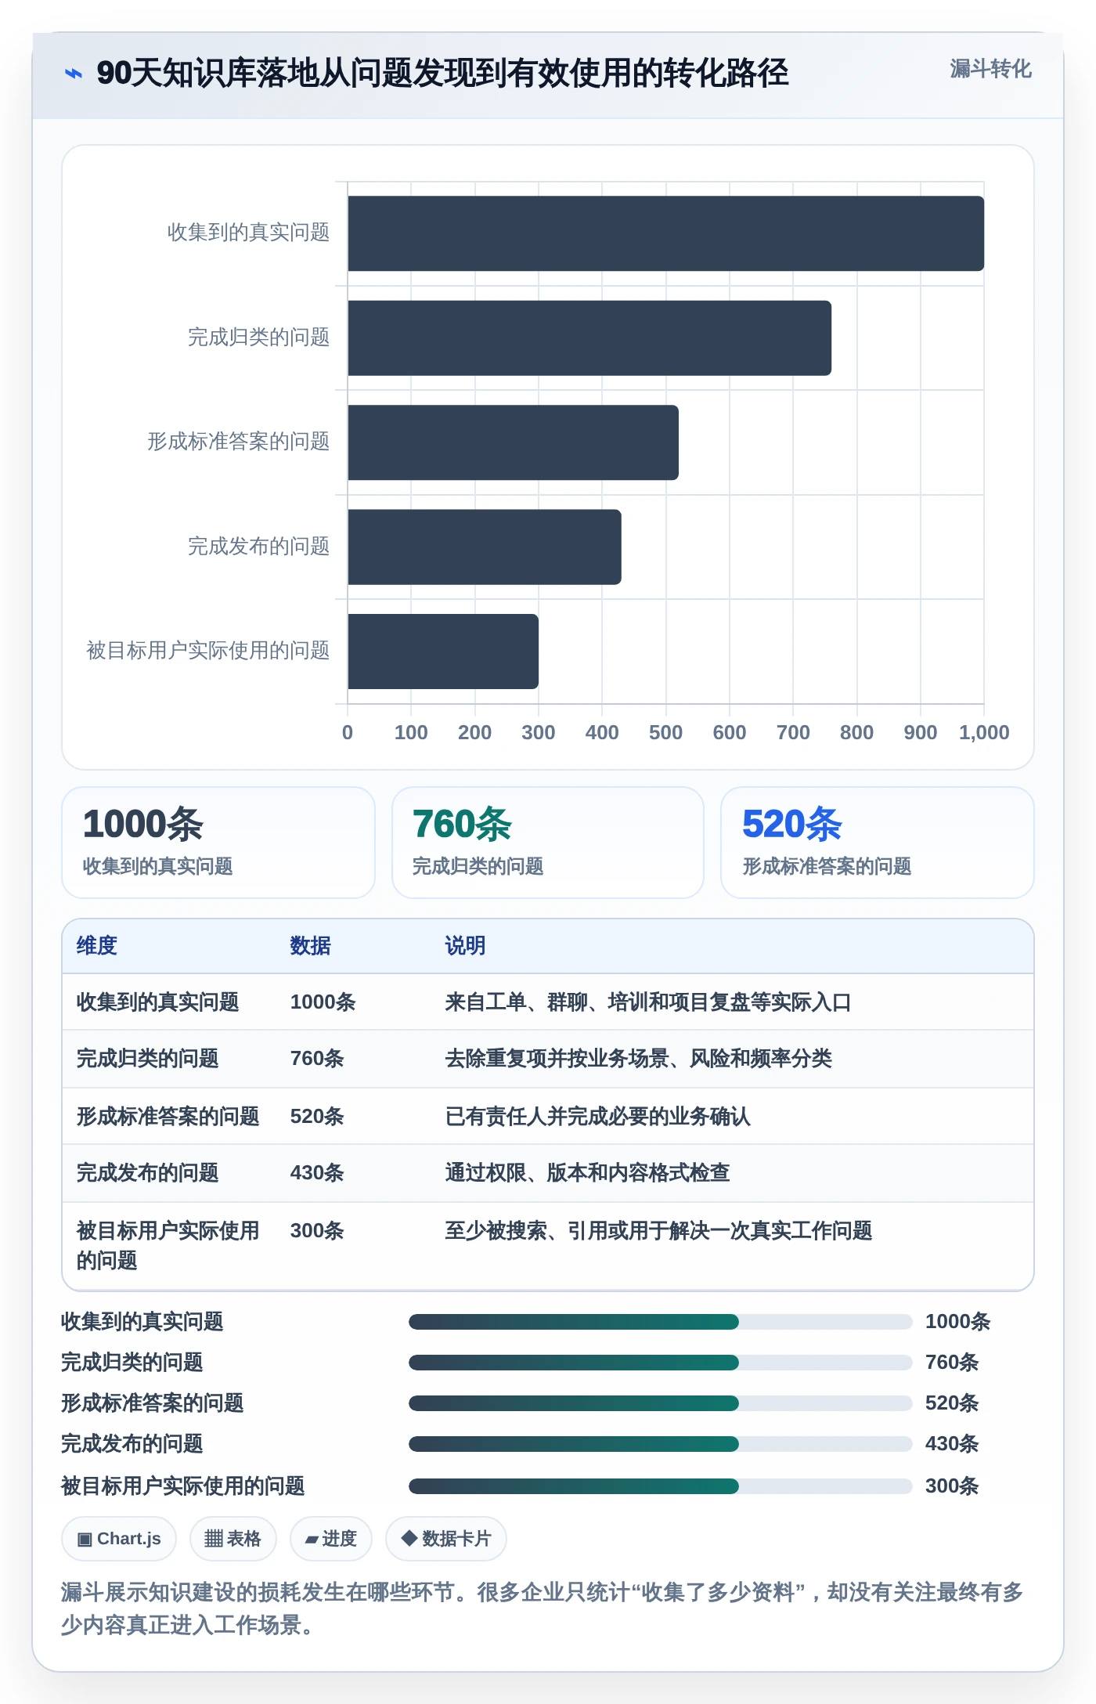Screen dimensions: 1096x1704
Task: Select the Chart.js tag chip
Action: click(x=119, y=1538)
